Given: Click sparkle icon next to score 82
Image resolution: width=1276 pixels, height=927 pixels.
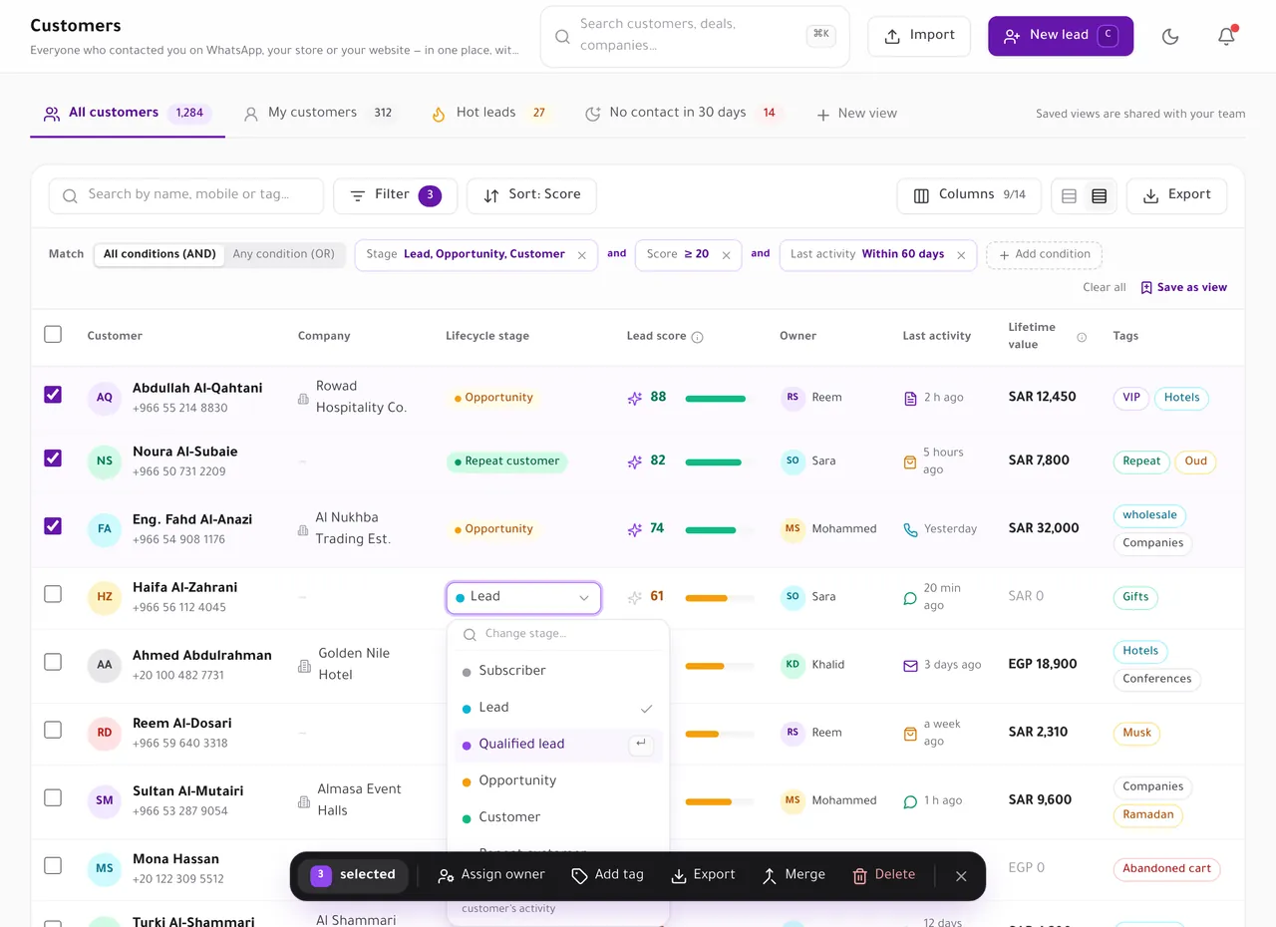Looking at the screenshot, I should 634,462.
